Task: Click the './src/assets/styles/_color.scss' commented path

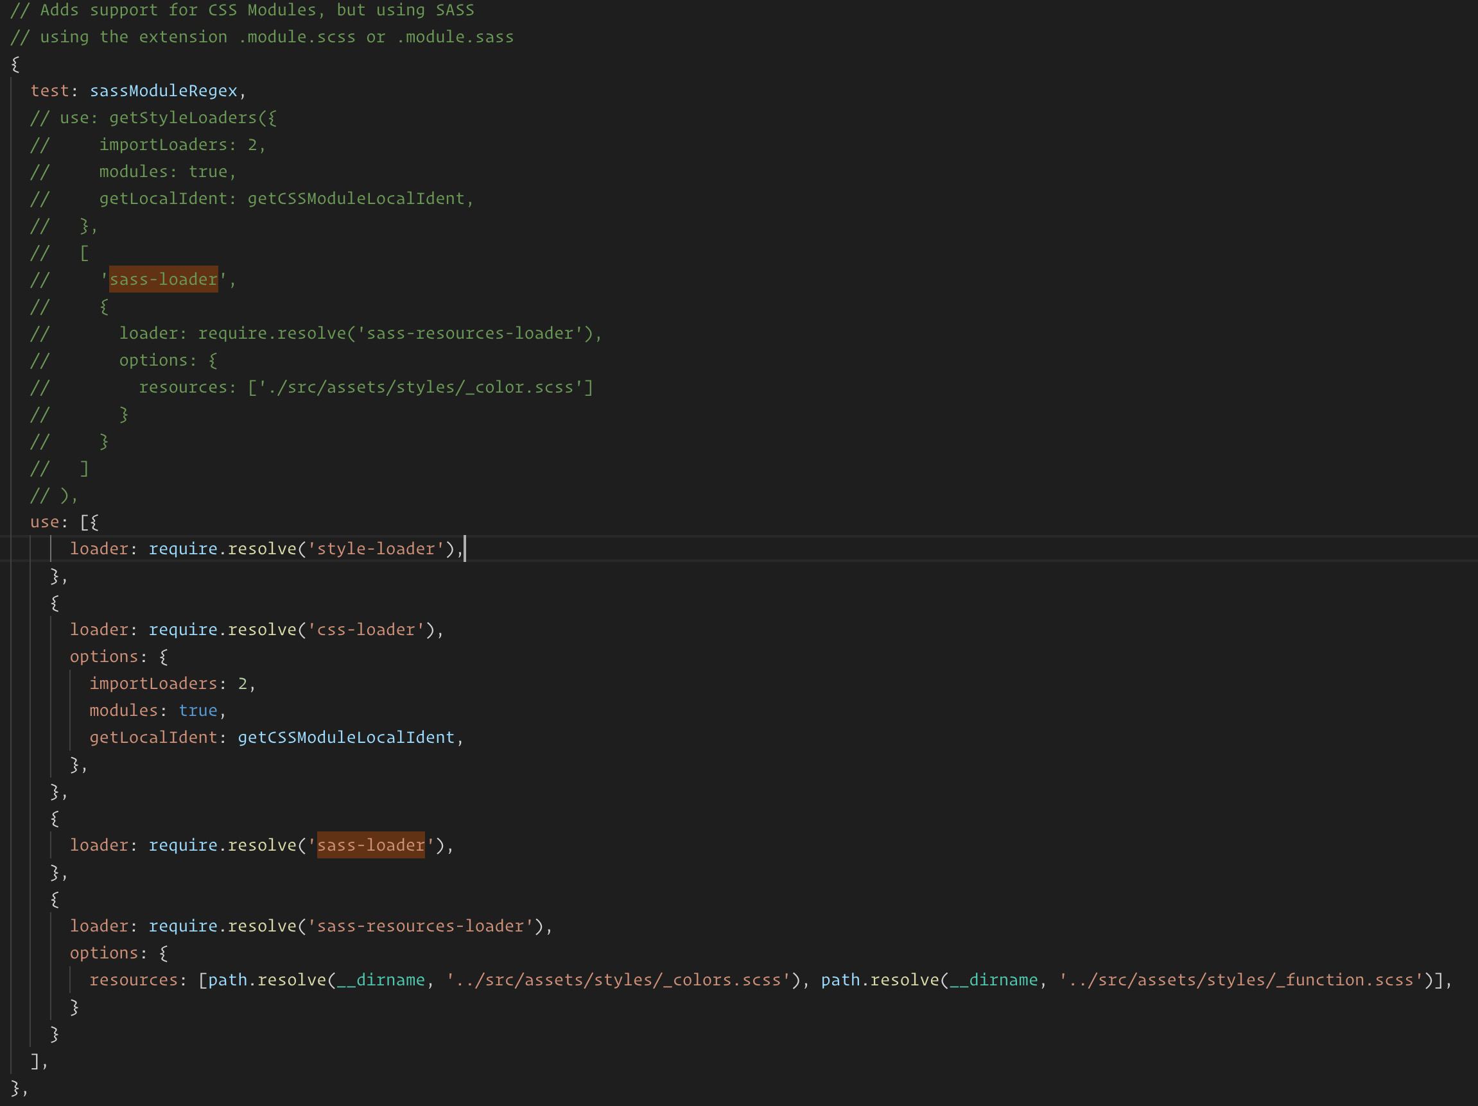Action: [x=416, y=387]
